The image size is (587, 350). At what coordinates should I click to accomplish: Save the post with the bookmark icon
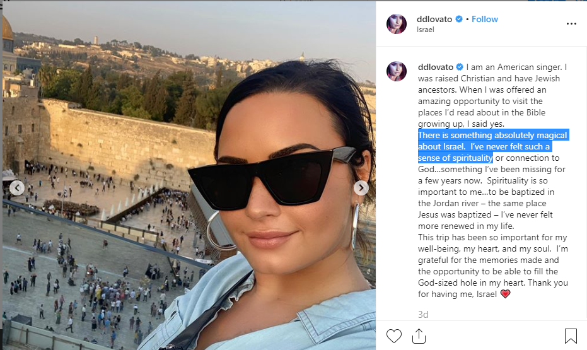click(571, 335)
